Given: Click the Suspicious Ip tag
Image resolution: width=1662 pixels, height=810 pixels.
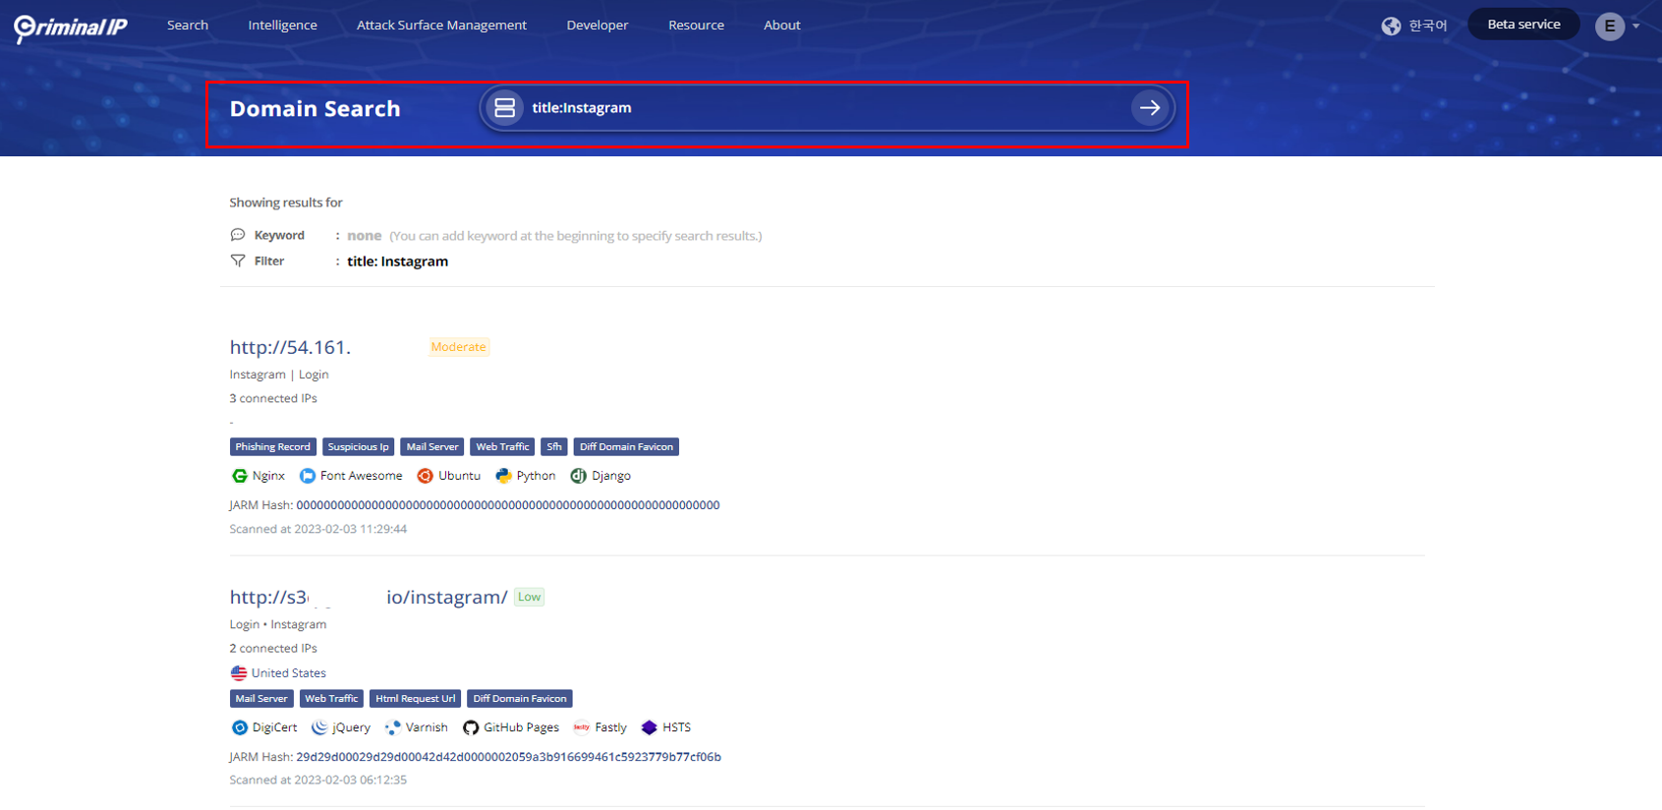Looking at the screenshot, I should pyautogui.click(x=358, y=447).
